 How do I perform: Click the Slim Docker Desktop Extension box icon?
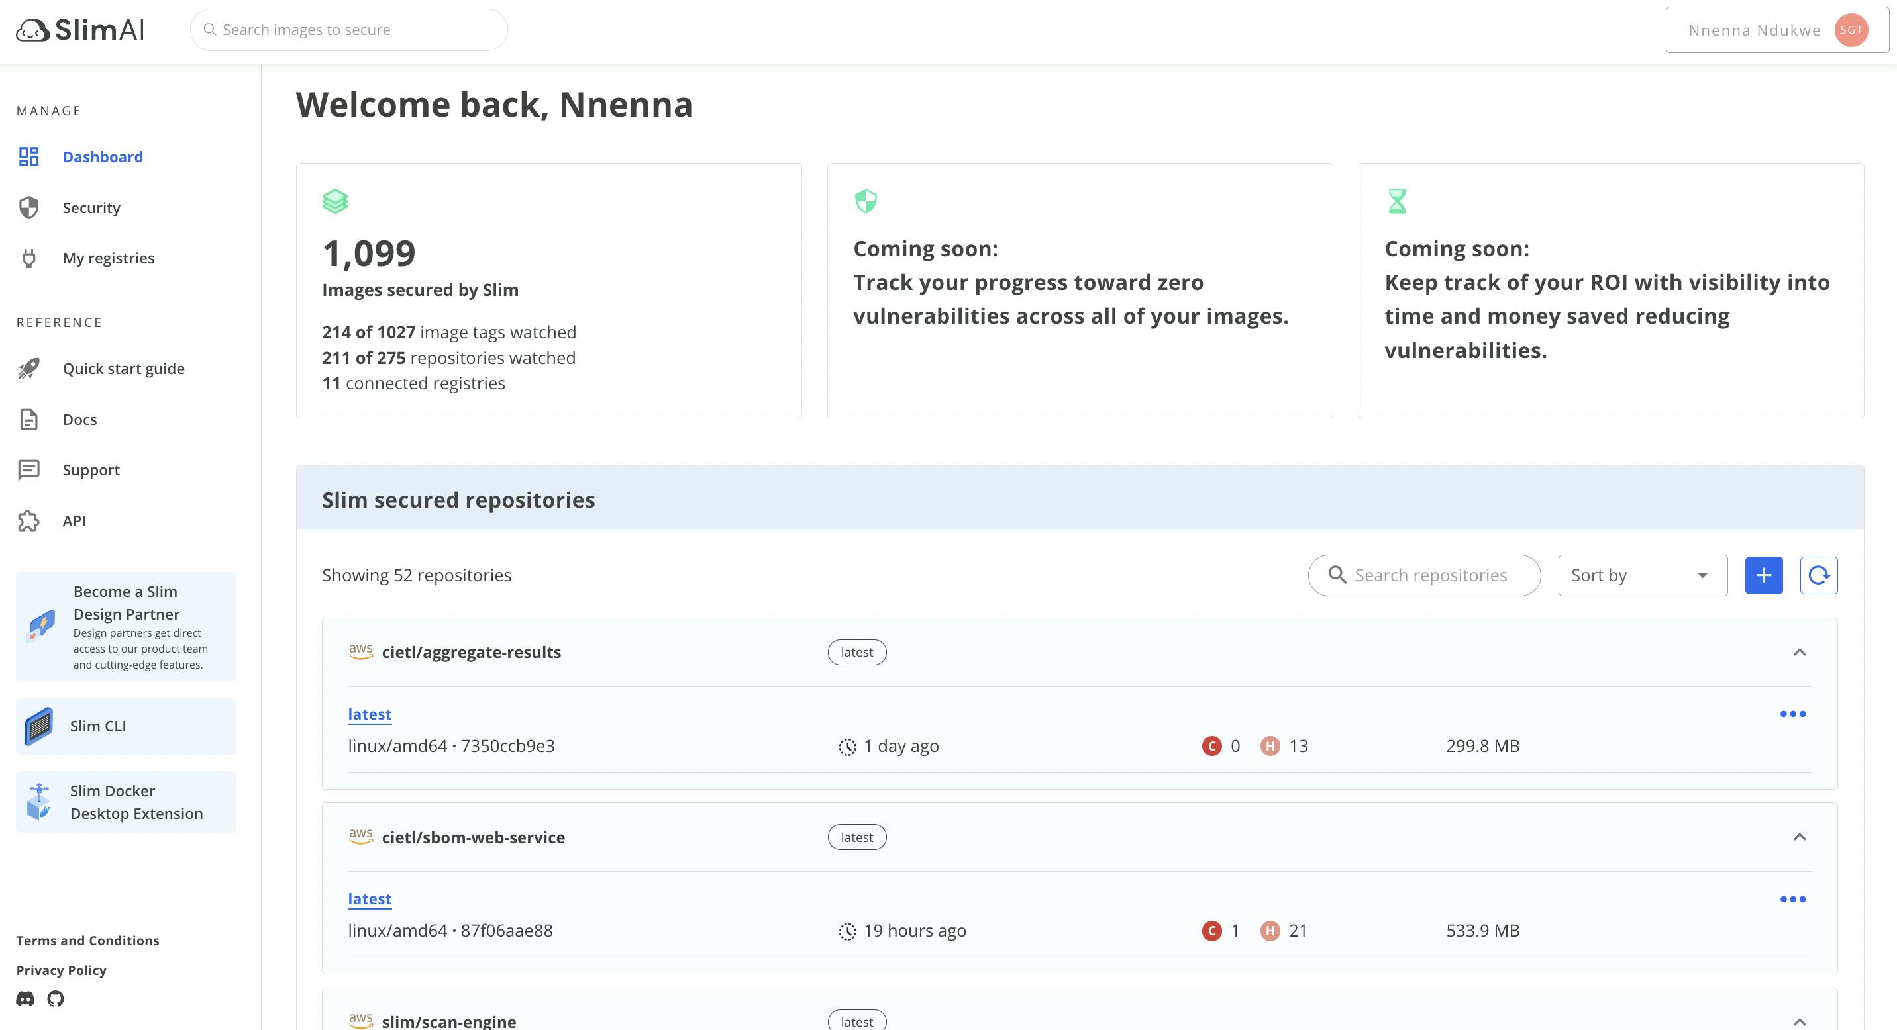[39, 802]
